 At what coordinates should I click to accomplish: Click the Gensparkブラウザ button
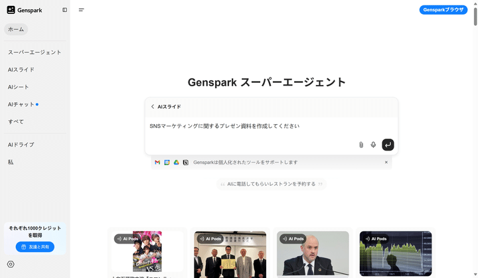point(443,10)
